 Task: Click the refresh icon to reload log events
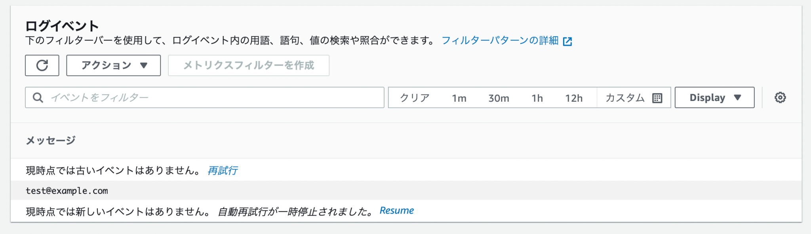42,65
